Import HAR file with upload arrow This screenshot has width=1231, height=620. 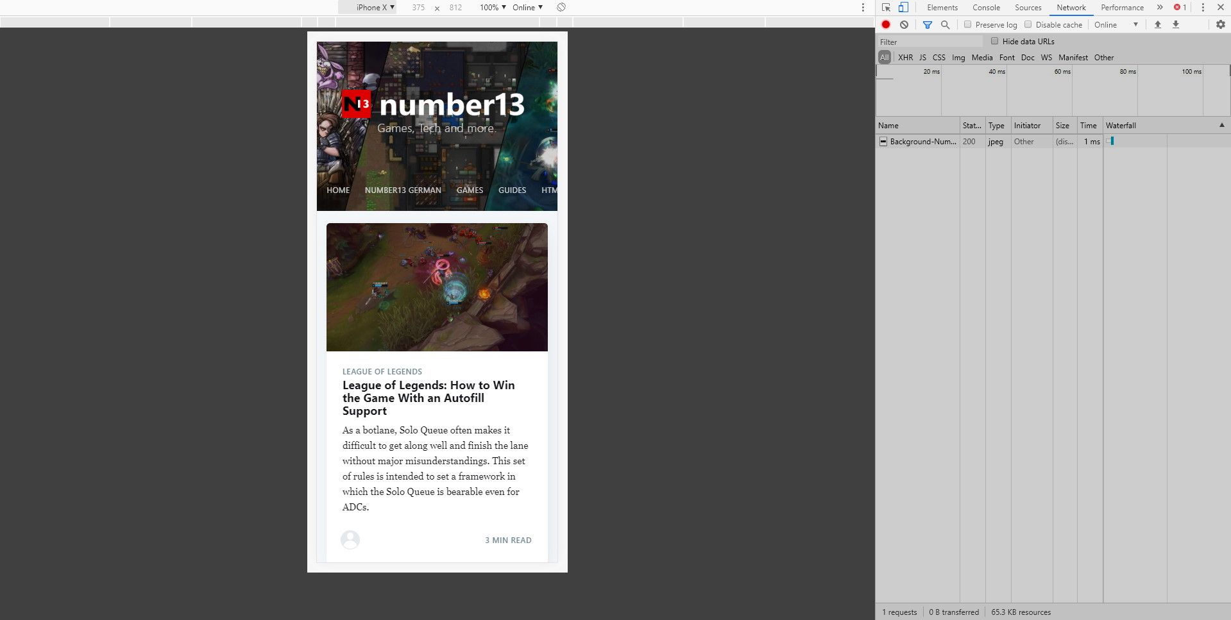(1158, 24)
